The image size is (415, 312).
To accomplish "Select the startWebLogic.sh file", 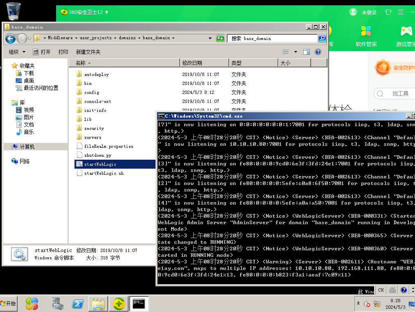I will [104, 173].
